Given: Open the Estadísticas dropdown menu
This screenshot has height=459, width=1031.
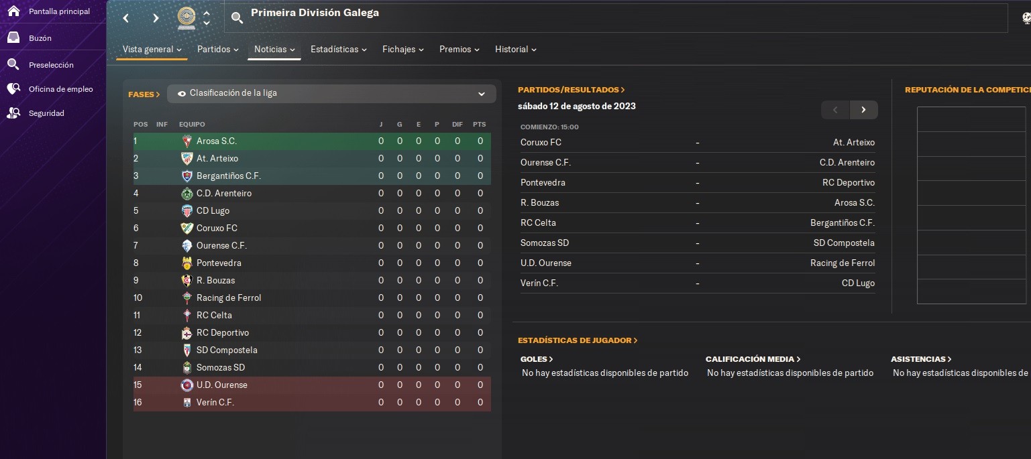Looking at the screenshot, I should pos(339,50).
